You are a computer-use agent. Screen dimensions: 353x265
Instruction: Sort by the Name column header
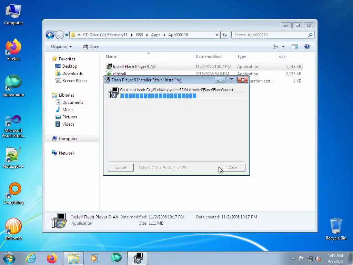pyautogui.click(x=149, y=57)
